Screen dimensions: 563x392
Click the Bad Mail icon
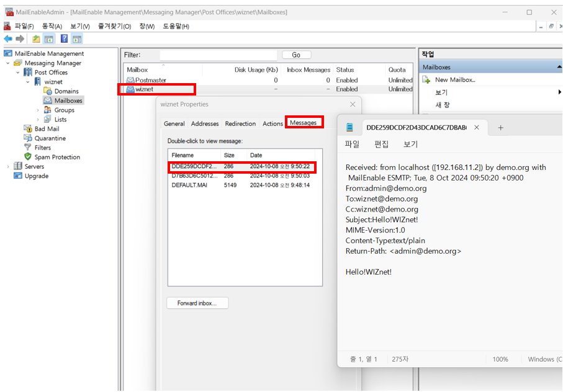(x=28, y=129)
